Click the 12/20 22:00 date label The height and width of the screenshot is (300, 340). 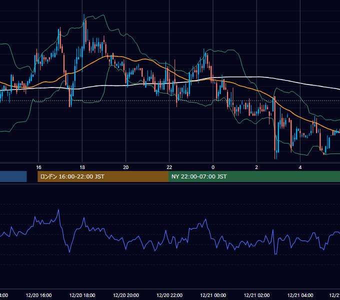(x=169, y=295)
